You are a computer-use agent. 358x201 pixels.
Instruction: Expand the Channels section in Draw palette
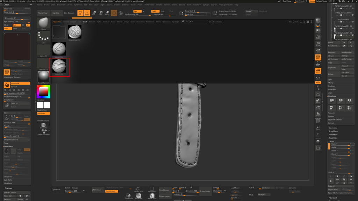pyautogui.click(x=8, y=188)
